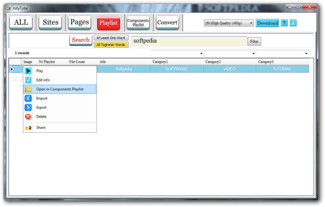Screen dimensions: 325x207
Task: Click the search field containing softpedia
Action: click(189, 41)
